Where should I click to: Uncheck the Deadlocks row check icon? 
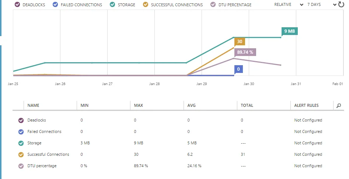21,120
